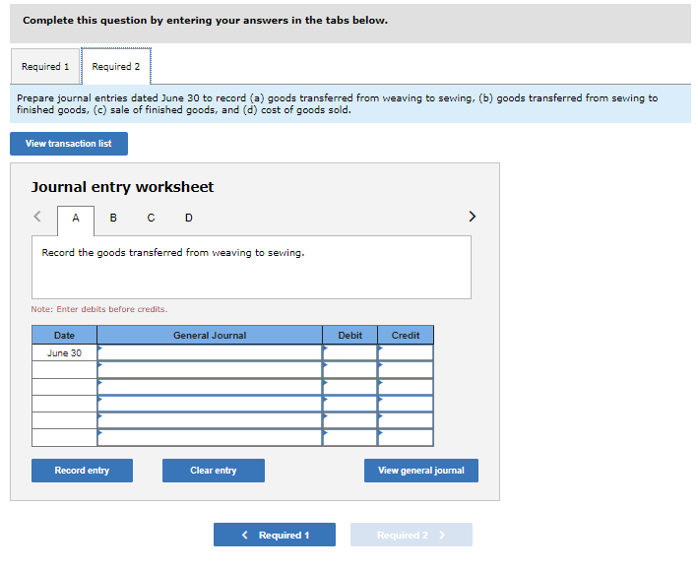The width and height of the screenshot is (698, 570).
Task: Click the Credit field in the last row
Action: [406, 437]
